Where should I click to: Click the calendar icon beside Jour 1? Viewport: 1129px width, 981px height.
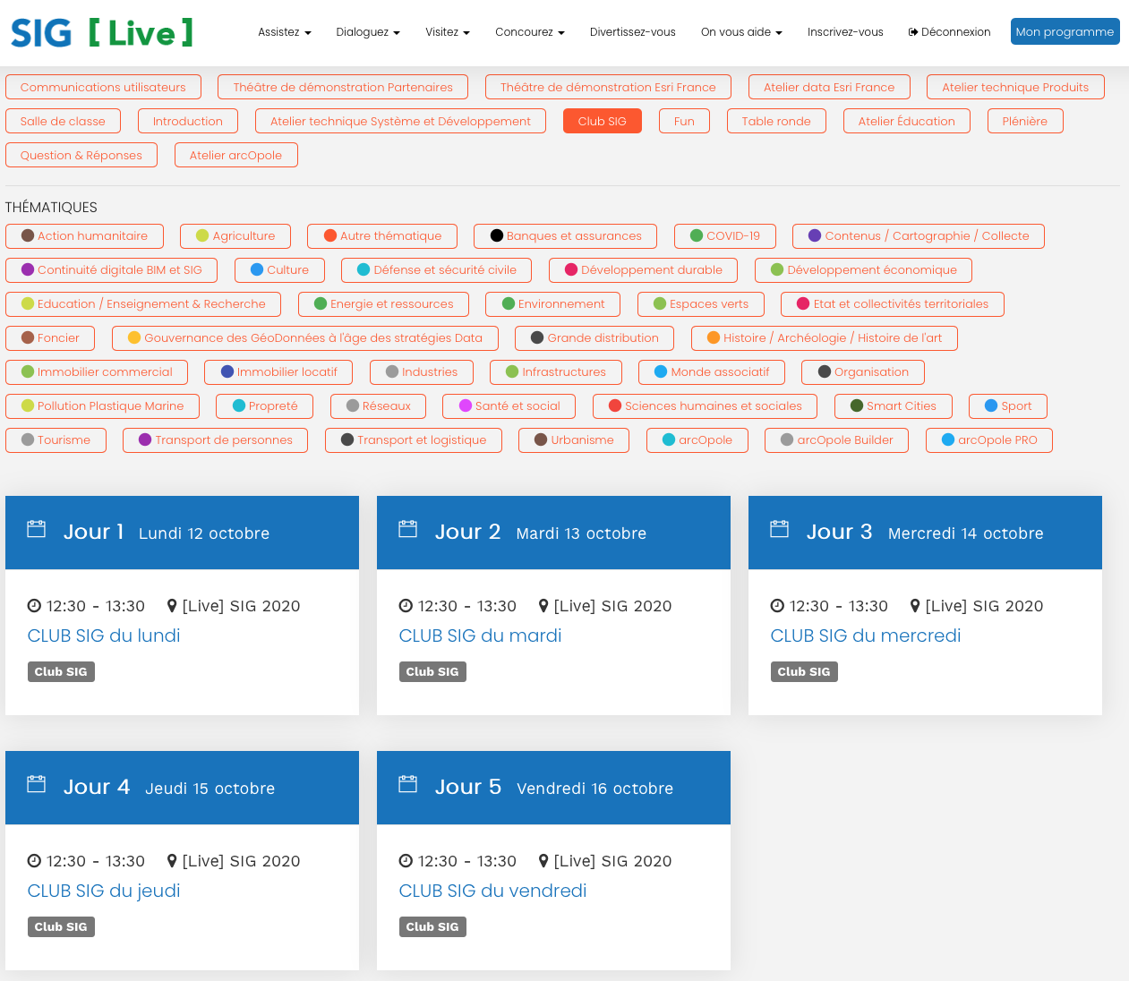(37, 529)
